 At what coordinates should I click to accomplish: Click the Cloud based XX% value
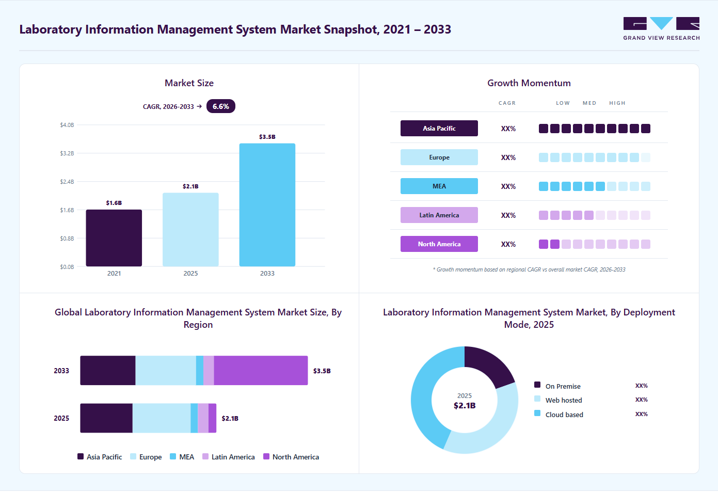(642, 414)
